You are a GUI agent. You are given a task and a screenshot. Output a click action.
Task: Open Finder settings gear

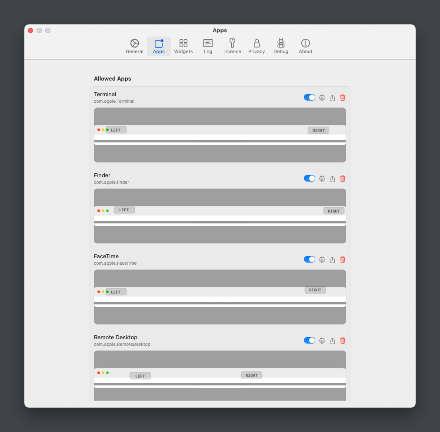pos(322,179)
